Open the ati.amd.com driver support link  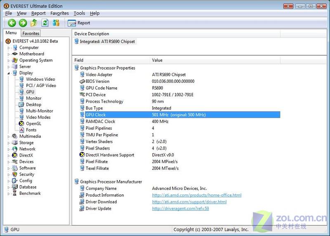(x=189, y=202)
